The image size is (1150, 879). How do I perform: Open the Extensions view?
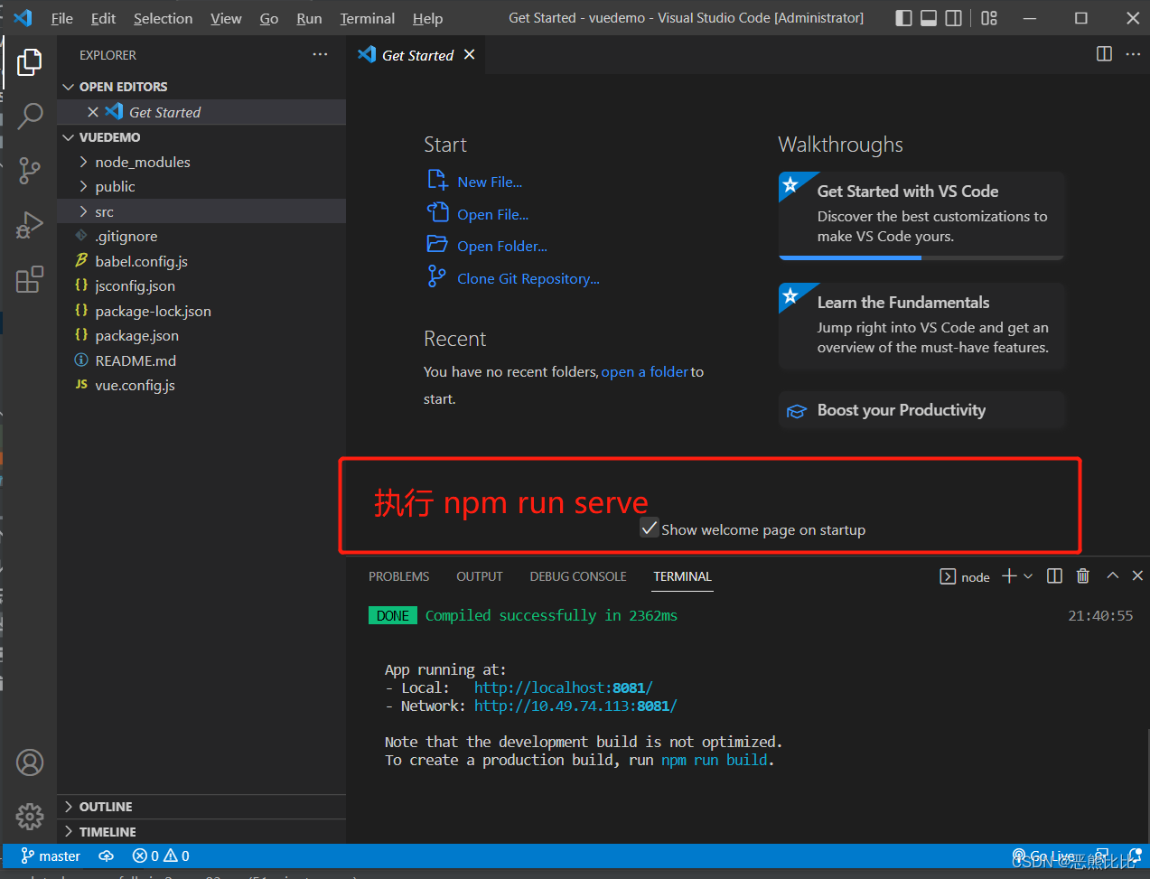coord(30,279)
